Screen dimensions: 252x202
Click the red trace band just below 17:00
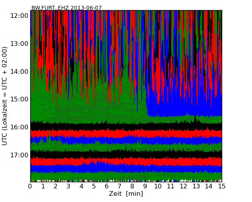coord(126,162)
